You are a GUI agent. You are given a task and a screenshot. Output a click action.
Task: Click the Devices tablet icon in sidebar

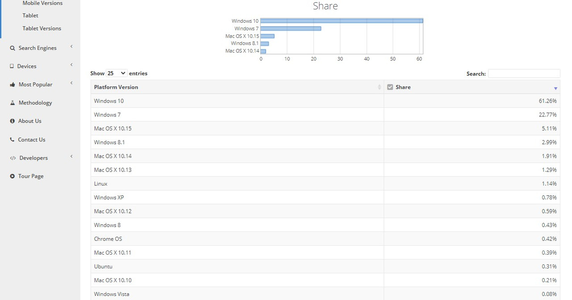coord(12,66)
